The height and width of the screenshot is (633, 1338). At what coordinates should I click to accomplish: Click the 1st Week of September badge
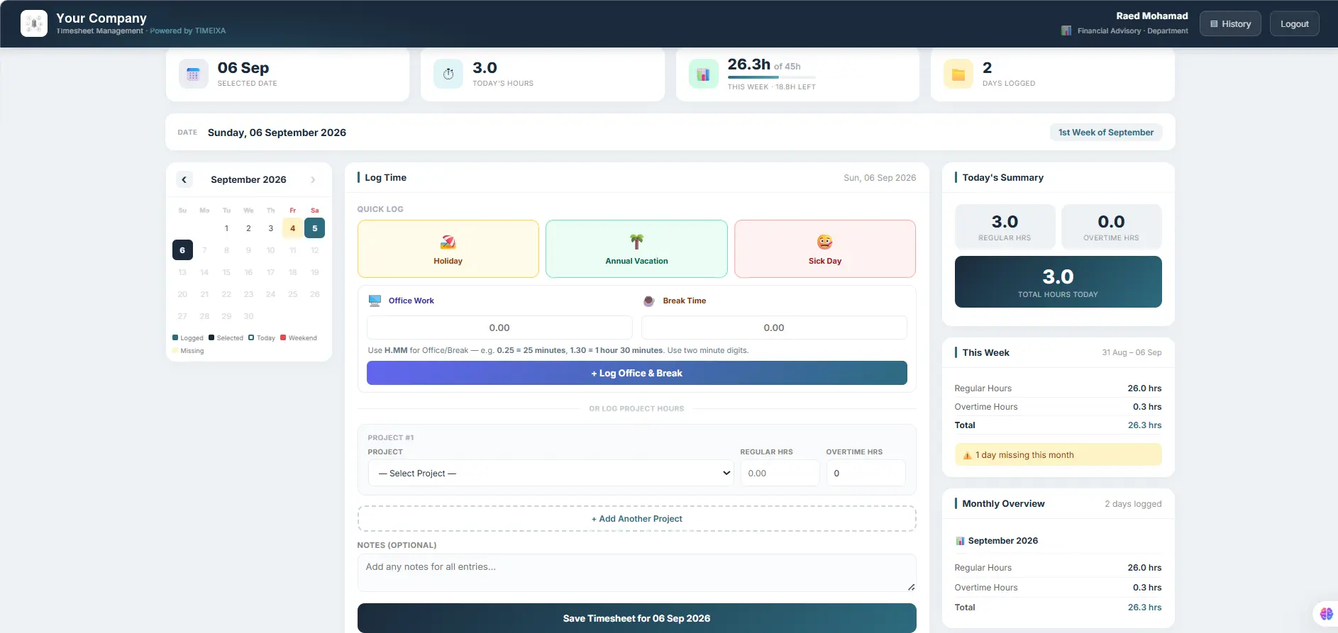(1106, 133)
